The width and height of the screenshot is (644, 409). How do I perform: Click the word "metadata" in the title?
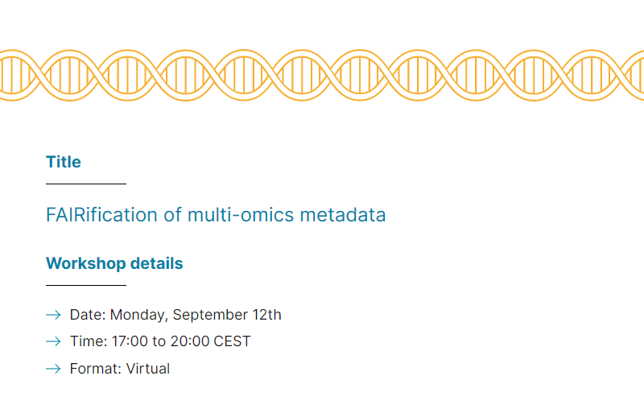pyautogui.click(x=343, y=215)
